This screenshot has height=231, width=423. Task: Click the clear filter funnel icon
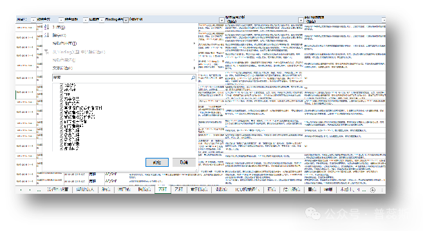[x=46, y=51]
